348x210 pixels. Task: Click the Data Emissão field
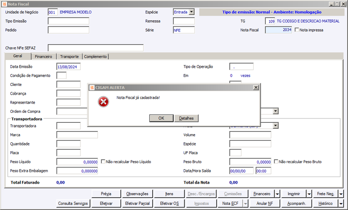point(69,67)
